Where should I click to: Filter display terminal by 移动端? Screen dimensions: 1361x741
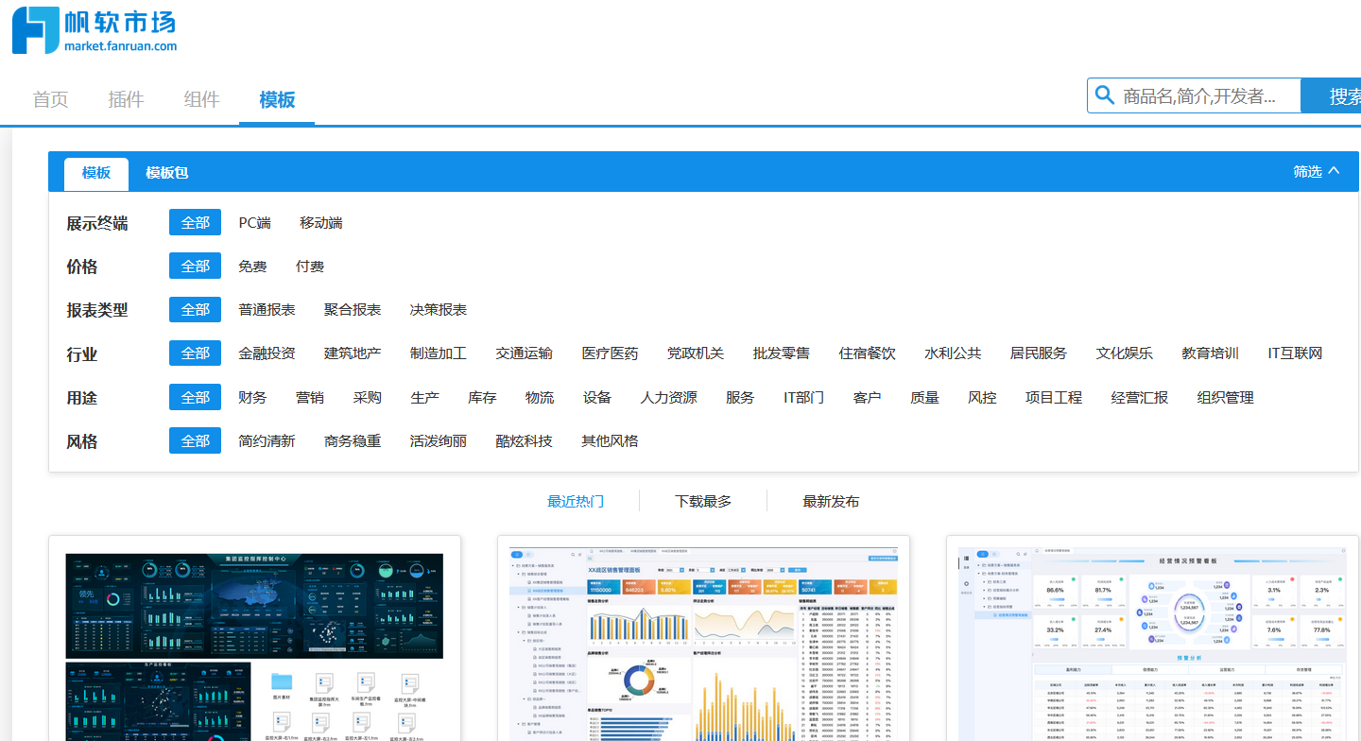[321, 223]
